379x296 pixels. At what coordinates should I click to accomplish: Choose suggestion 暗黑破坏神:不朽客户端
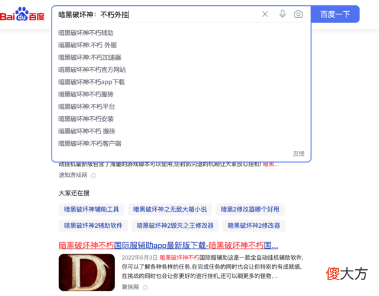pyautogui.click(x=89, y=144)
